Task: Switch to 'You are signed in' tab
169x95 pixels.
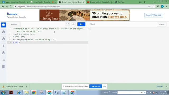Action: pos(15,2)
